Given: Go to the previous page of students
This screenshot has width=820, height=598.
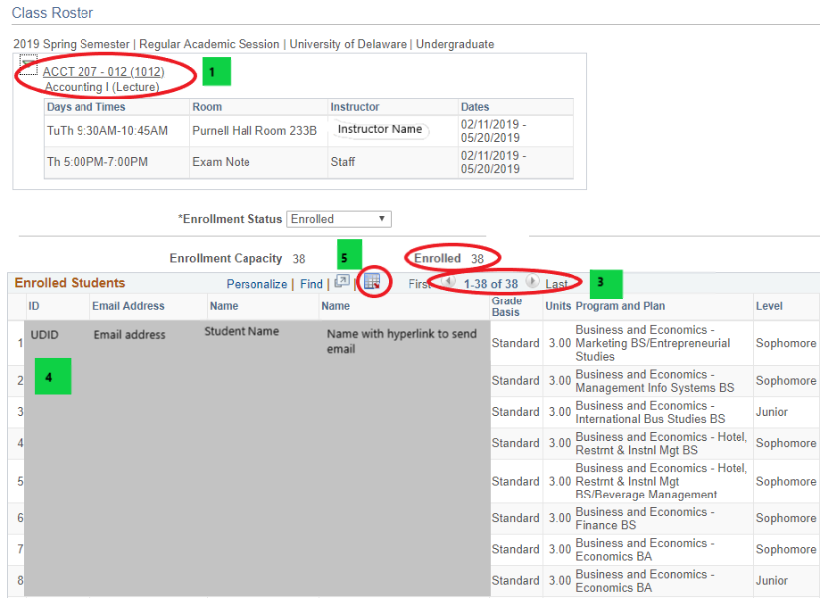Looking at the screenshot, I should pos(448,281).
